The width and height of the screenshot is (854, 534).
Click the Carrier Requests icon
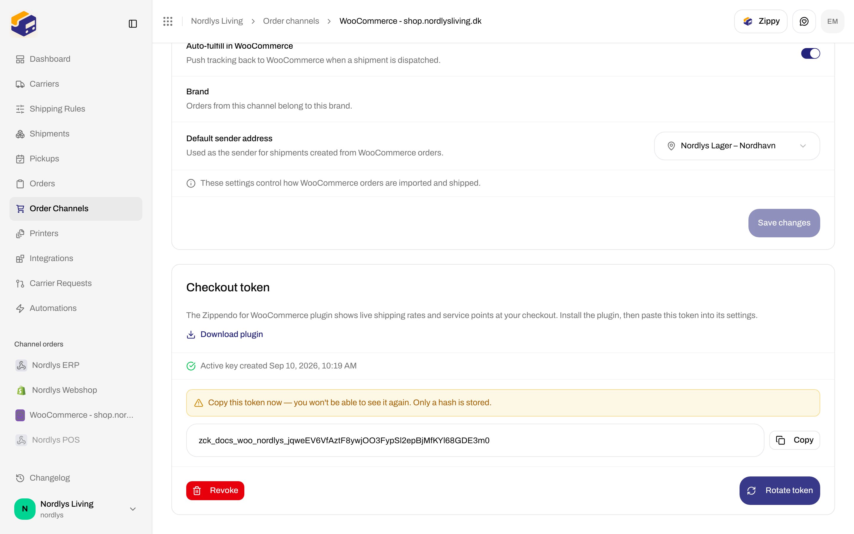[x=20, y=283]
